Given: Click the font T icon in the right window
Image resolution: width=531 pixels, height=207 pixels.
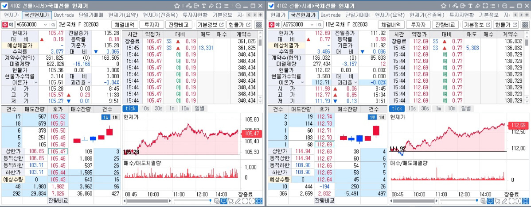Looking at the screenshot, I should 470,6.
